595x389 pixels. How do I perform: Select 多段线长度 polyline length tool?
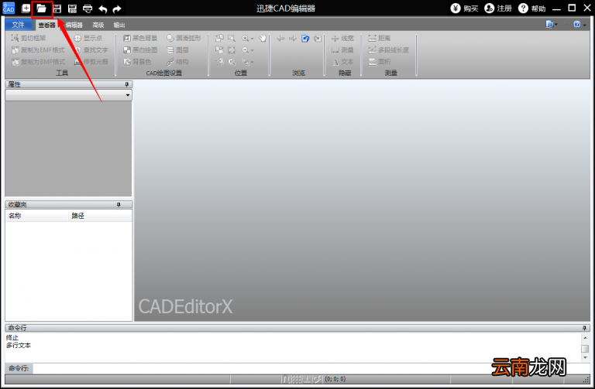(389, 50)
